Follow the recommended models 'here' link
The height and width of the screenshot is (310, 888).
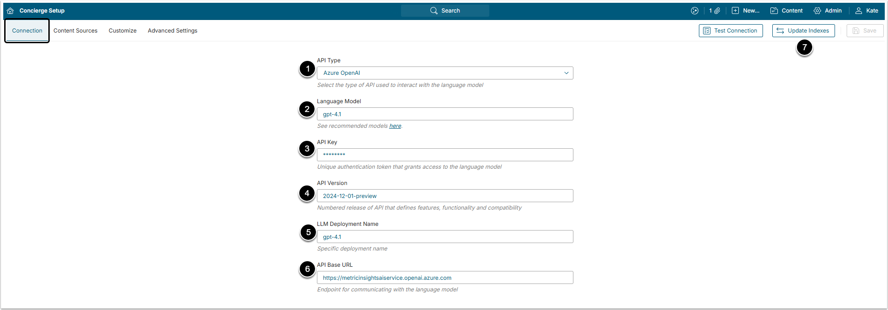(x=395, y=126)
